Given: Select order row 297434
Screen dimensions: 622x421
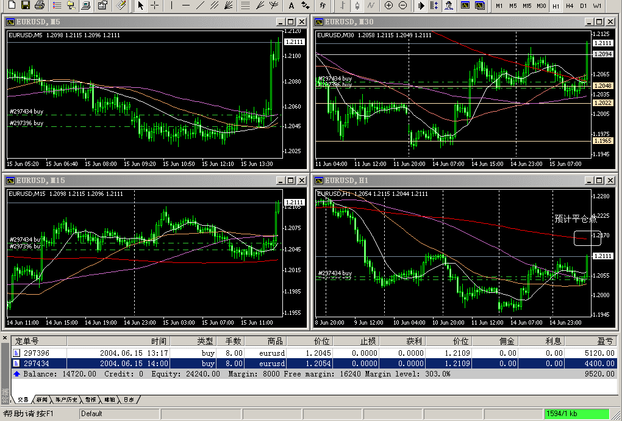Looking at the screenshot, I should coord(314,363).
